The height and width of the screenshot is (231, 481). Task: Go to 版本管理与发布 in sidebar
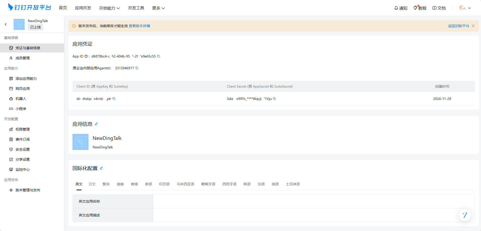pos(28,190)
